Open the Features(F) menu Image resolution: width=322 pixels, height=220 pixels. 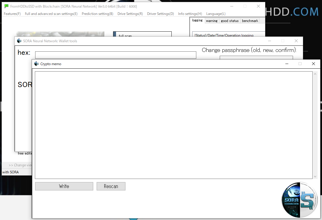[12, 14]
